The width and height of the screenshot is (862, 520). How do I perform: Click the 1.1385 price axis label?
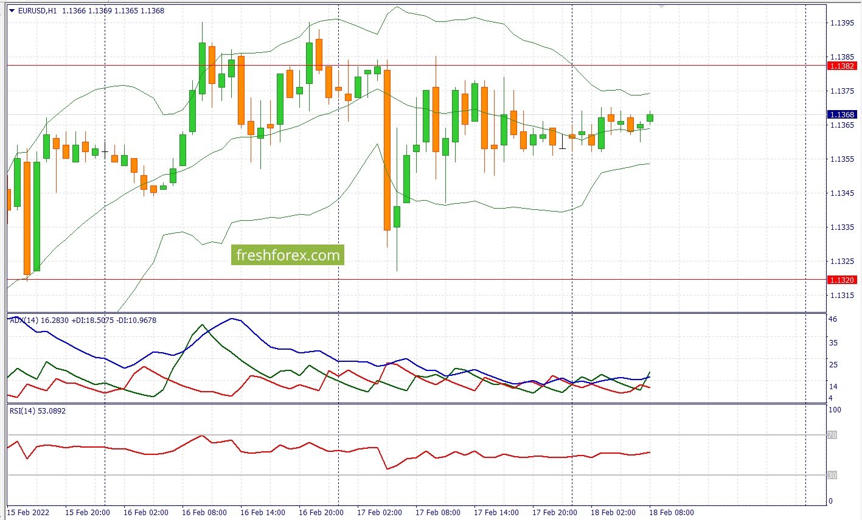click(843, 57)
